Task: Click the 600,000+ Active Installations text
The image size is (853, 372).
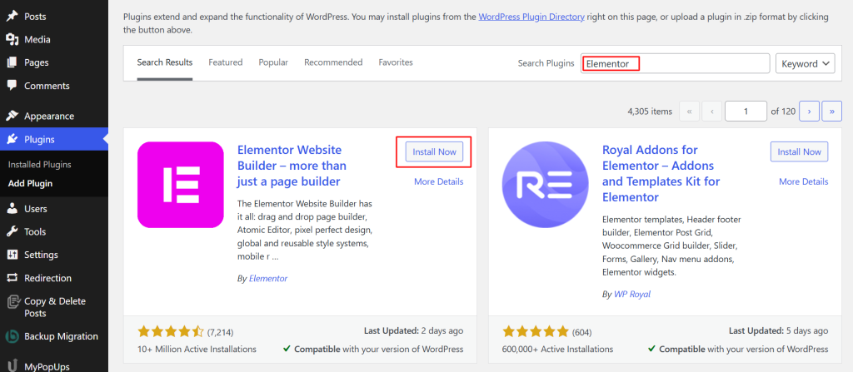Action: coord(557,349)
